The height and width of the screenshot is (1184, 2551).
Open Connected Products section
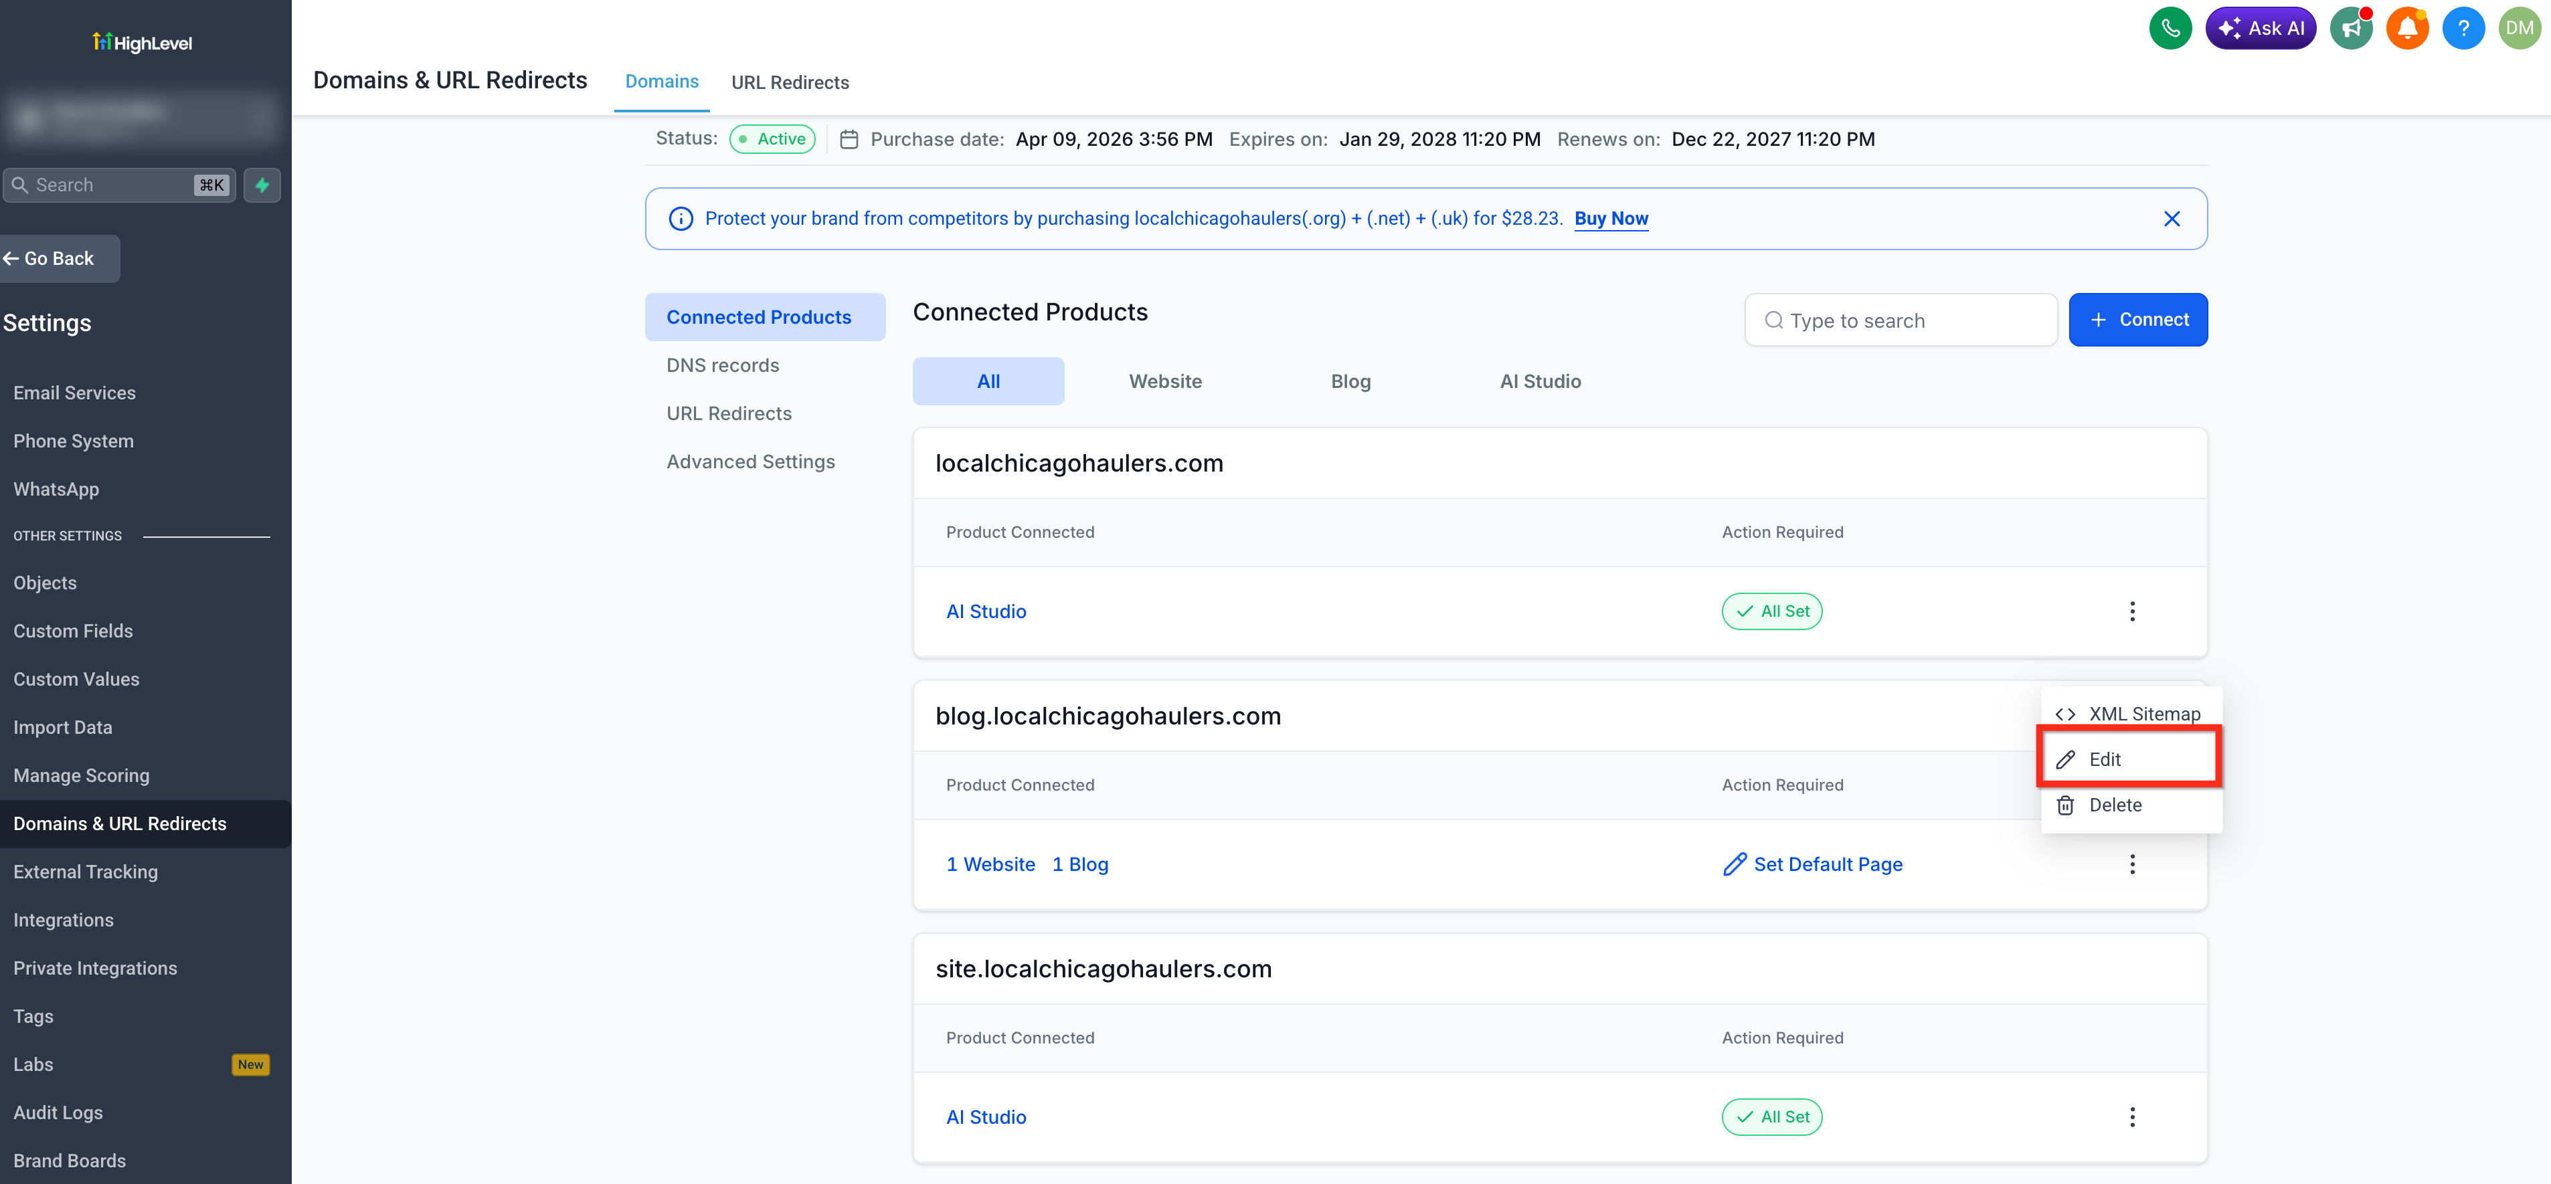(x=764, y=317)
